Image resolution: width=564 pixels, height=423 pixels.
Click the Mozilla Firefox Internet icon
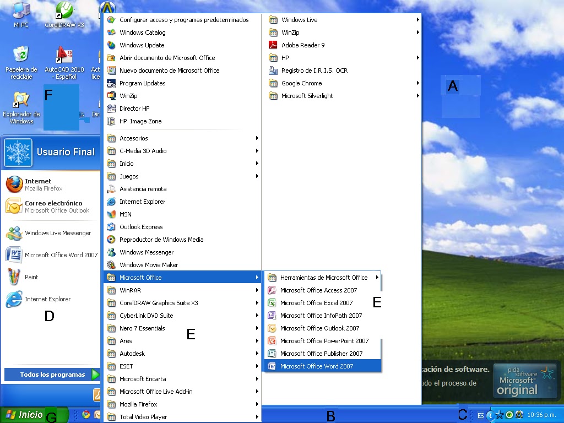click(x=14, y=185)
